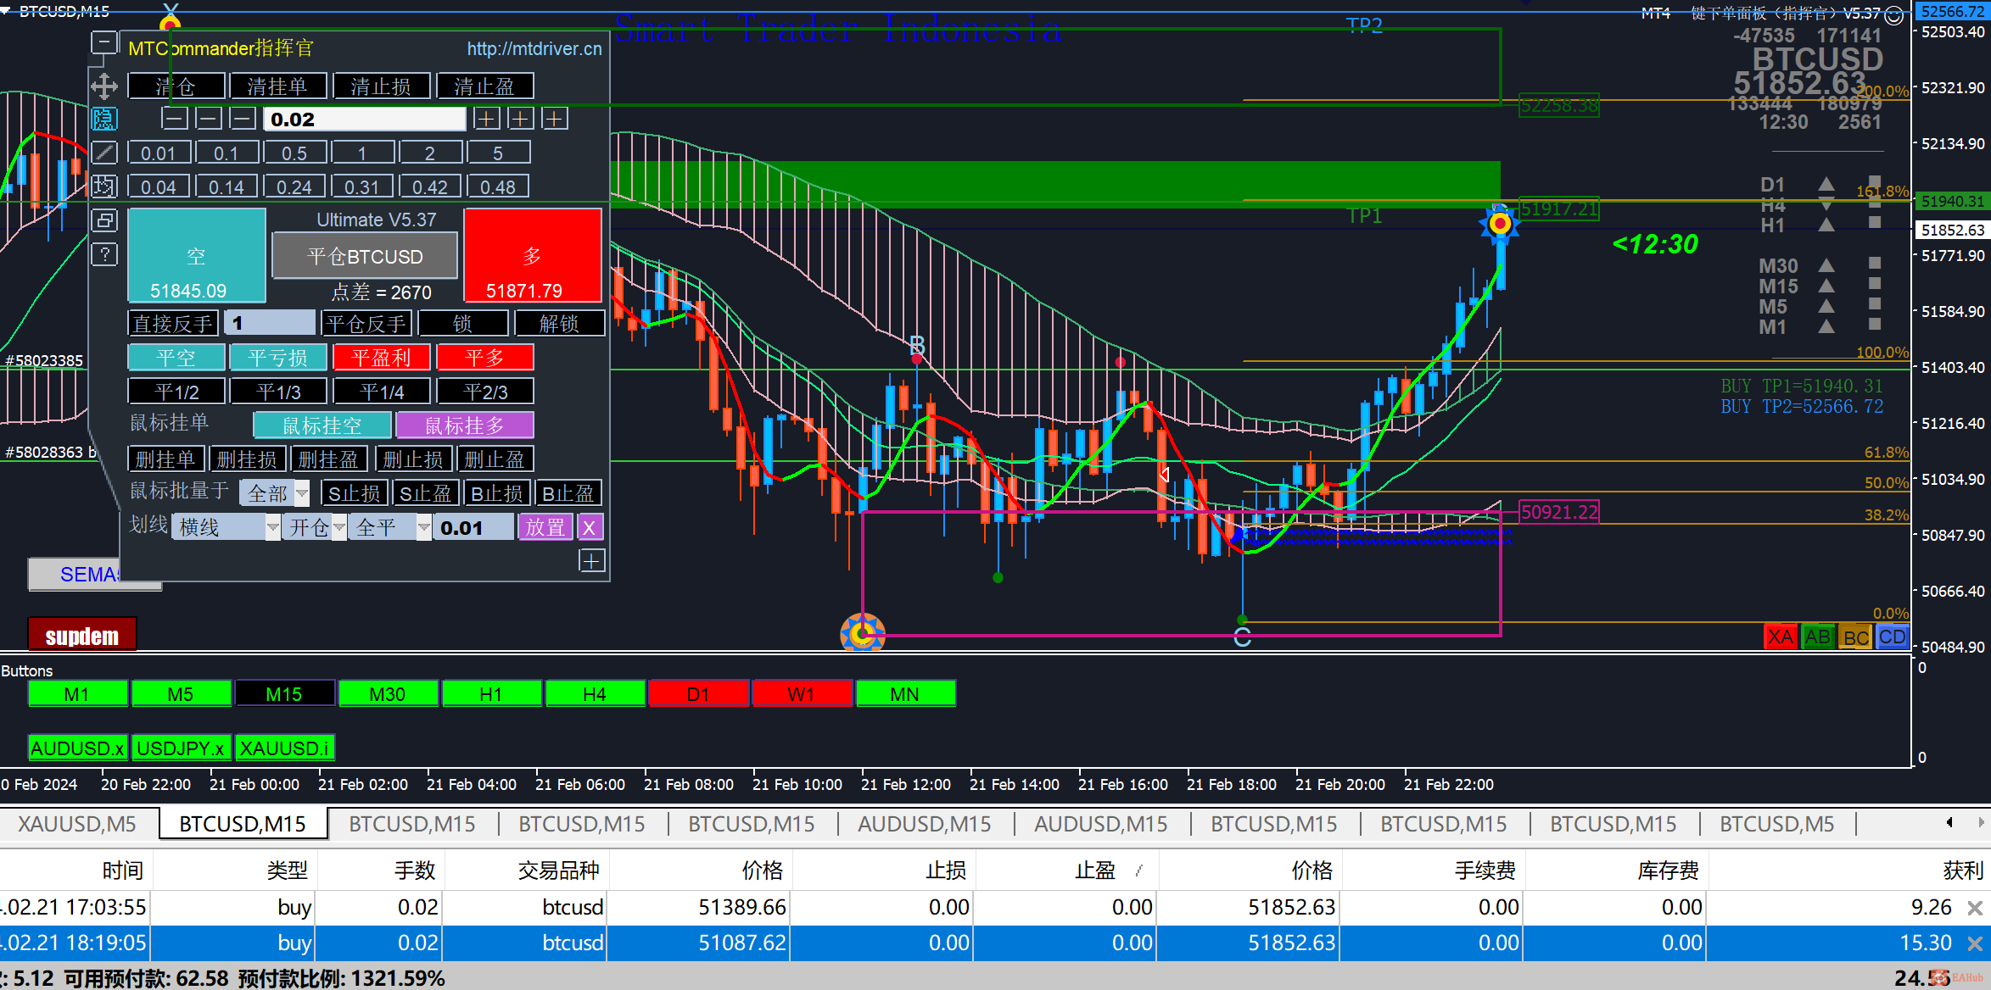Toggle the M15 timeframe button
This screenshot has height=990, width=1991.
[x=284, y=694]
